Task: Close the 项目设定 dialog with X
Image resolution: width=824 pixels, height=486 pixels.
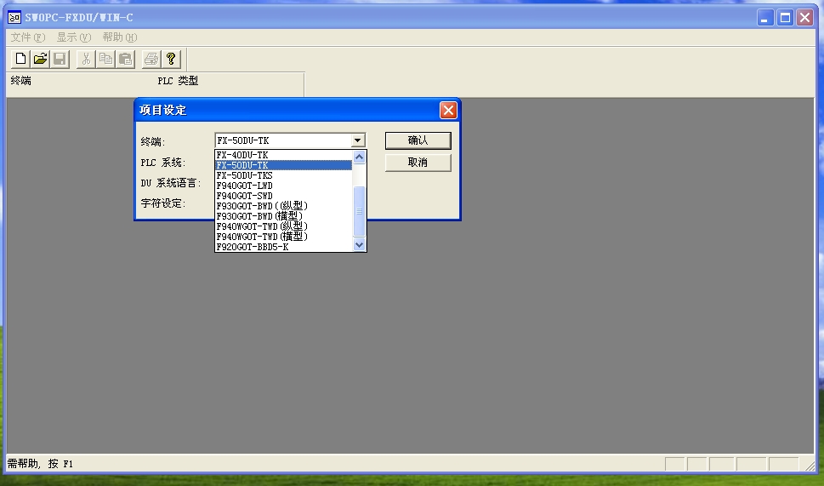Action: coord(448,110)
